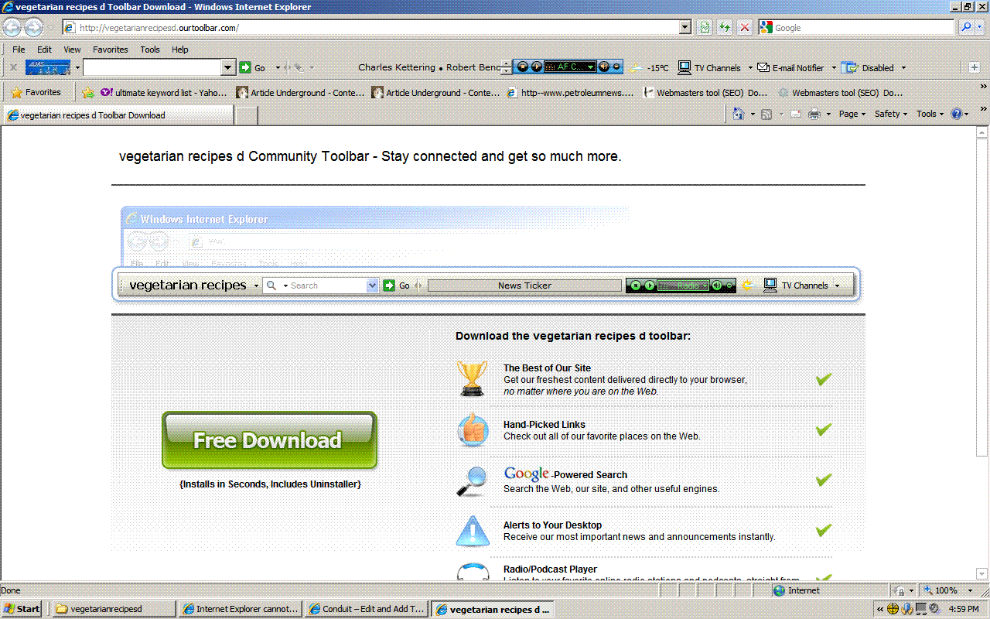990x619 pixels.
Task: Mute the toolbar radio with speaker icon
Action: 603,67
